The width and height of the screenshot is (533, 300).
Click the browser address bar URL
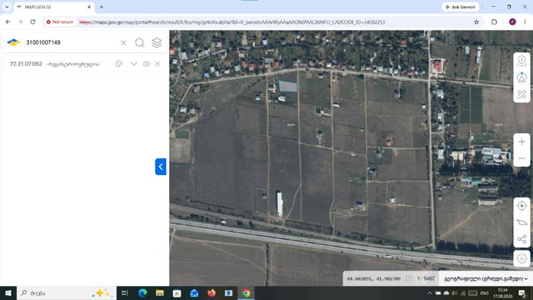[x=232, y=22]
